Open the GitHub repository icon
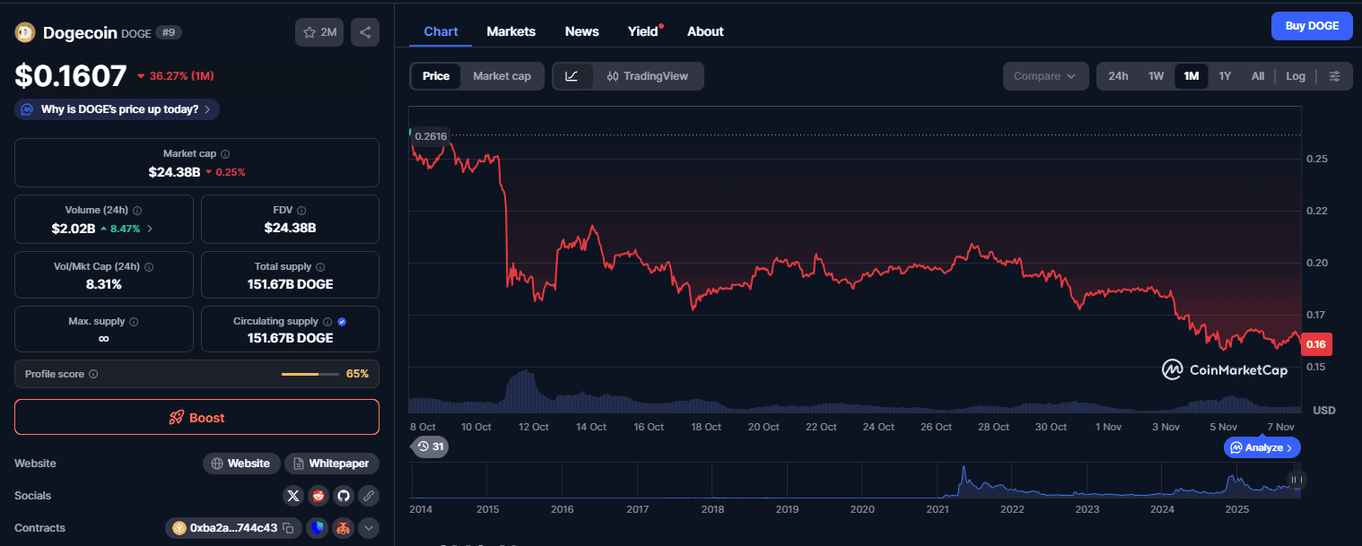1362x546 pixels. [x=343, y=496]
